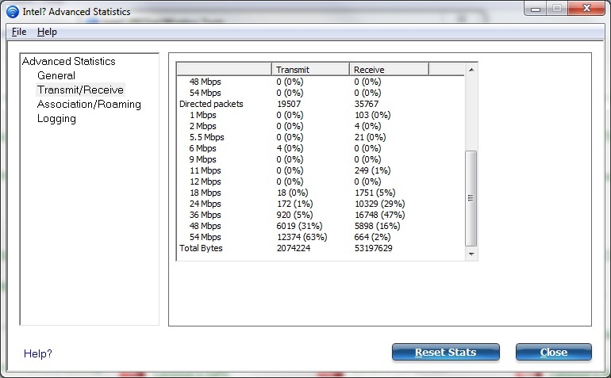Click receive total bytes value 53197629
Screen dimensions: 611x378
pos(373,248)
